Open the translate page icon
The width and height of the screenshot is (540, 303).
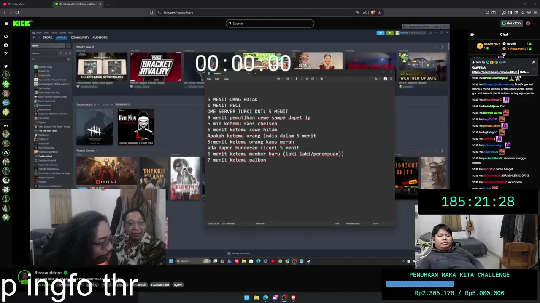point(358,13)
